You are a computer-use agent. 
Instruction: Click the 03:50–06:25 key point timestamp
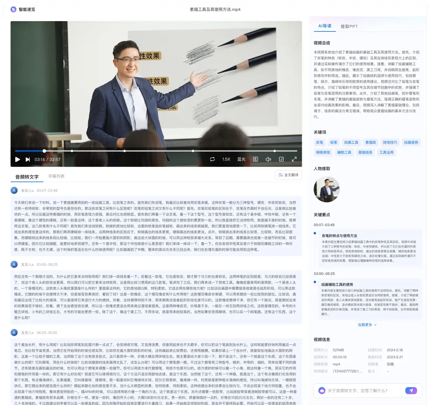pyautogui.click(x=324, y=274)
